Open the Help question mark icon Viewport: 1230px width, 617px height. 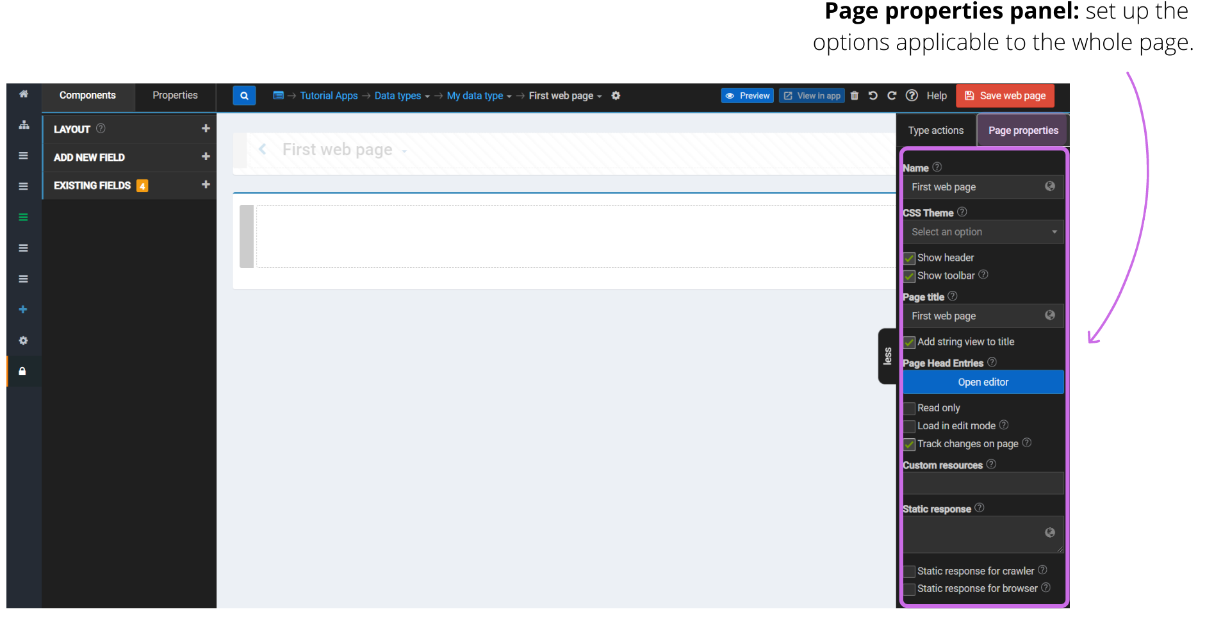[912, 95]
